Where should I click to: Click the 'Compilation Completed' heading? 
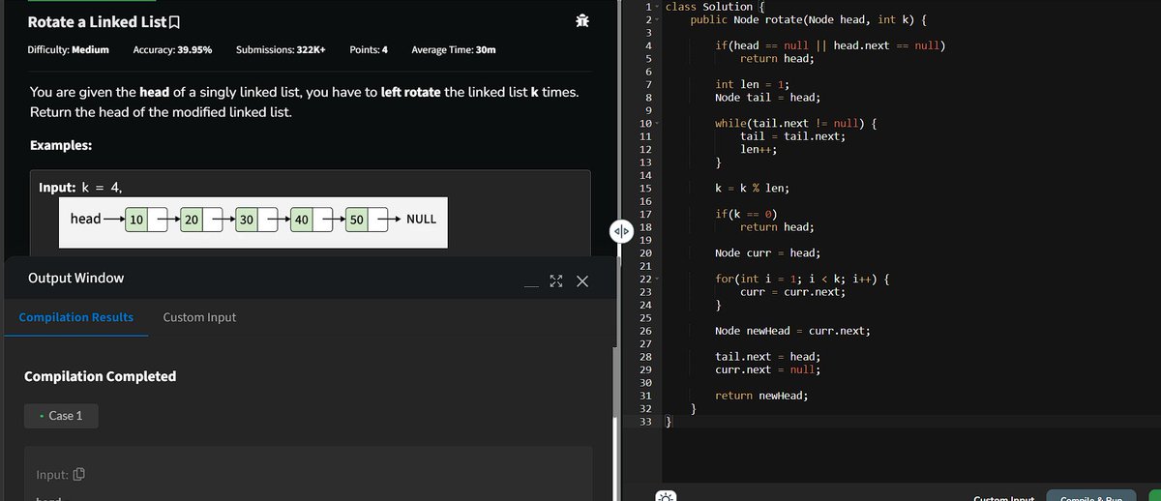click(x=100, y=376)
